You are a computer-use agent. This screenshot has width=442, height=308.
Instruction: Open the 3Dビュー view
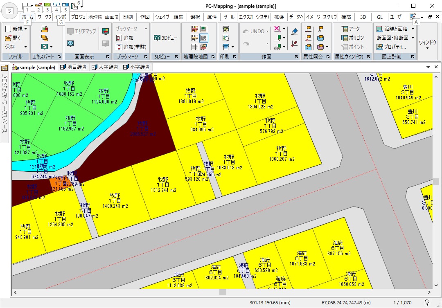(x=165, y=38)
